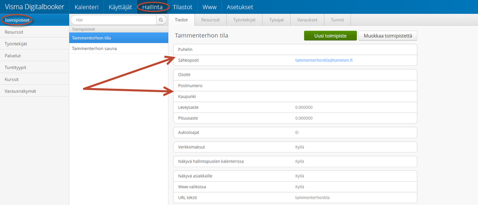Click the Sähköposti row label

click(x=189, y=61)
